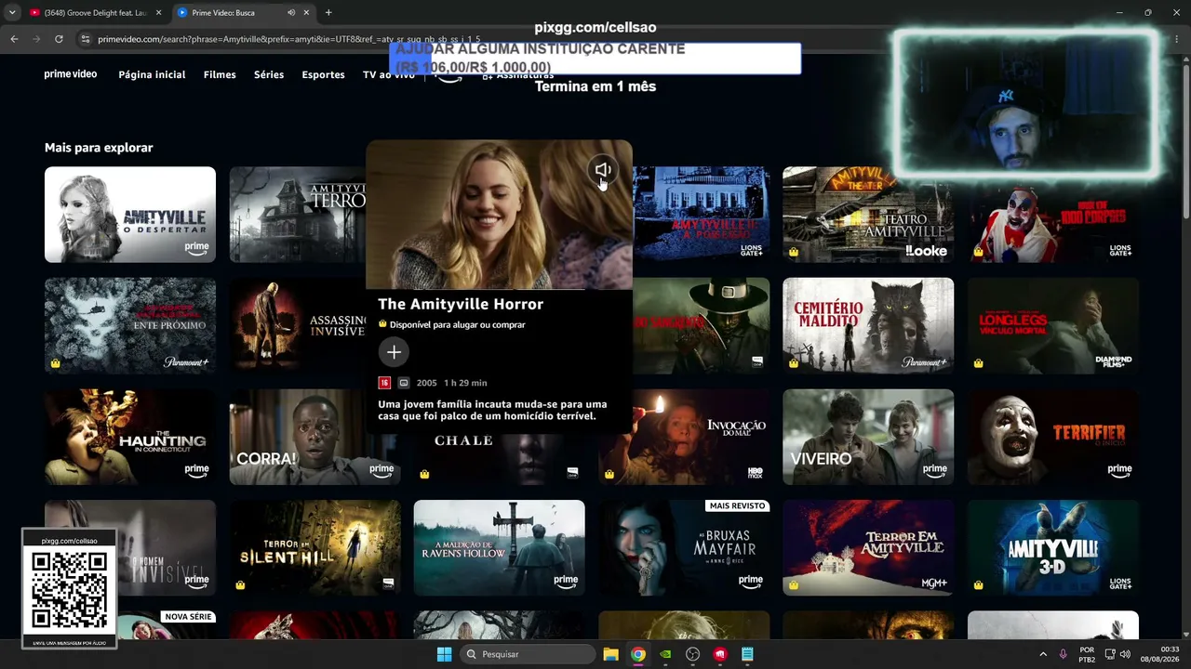
Task: Click the Amityville Horror synopsis text
Action: coord(492,410)
